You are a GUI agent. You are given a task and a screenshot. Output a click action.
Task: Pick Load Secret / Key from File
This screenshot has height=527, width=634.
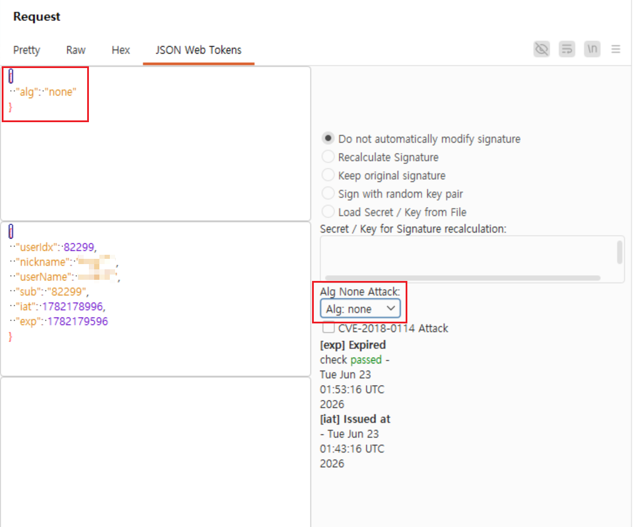tap(328, 212)
